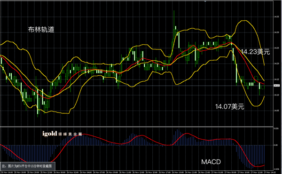The width and height of the screenshot is (282, 174).
Task: Click the note box about MT4 15-minute chart
Action: (28, 166)
